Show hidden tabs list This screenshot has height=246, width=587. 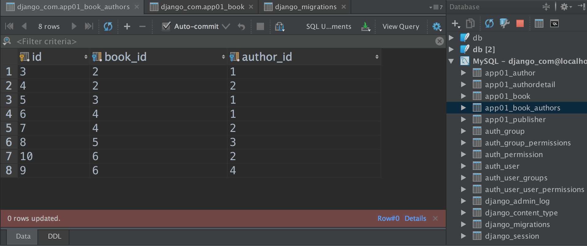436,7
